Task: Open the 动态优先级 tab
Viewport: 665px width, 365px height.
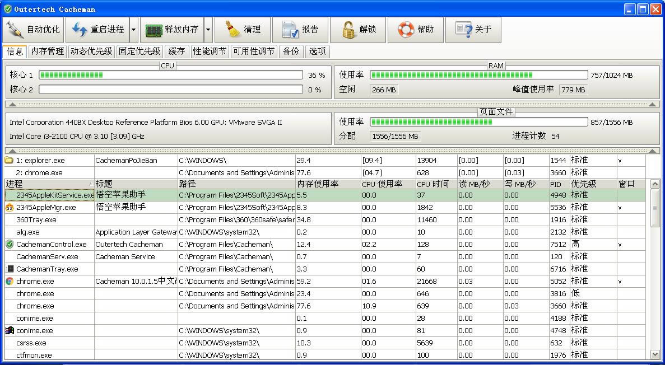Action: pyautogui.click(x=91, y=52)
